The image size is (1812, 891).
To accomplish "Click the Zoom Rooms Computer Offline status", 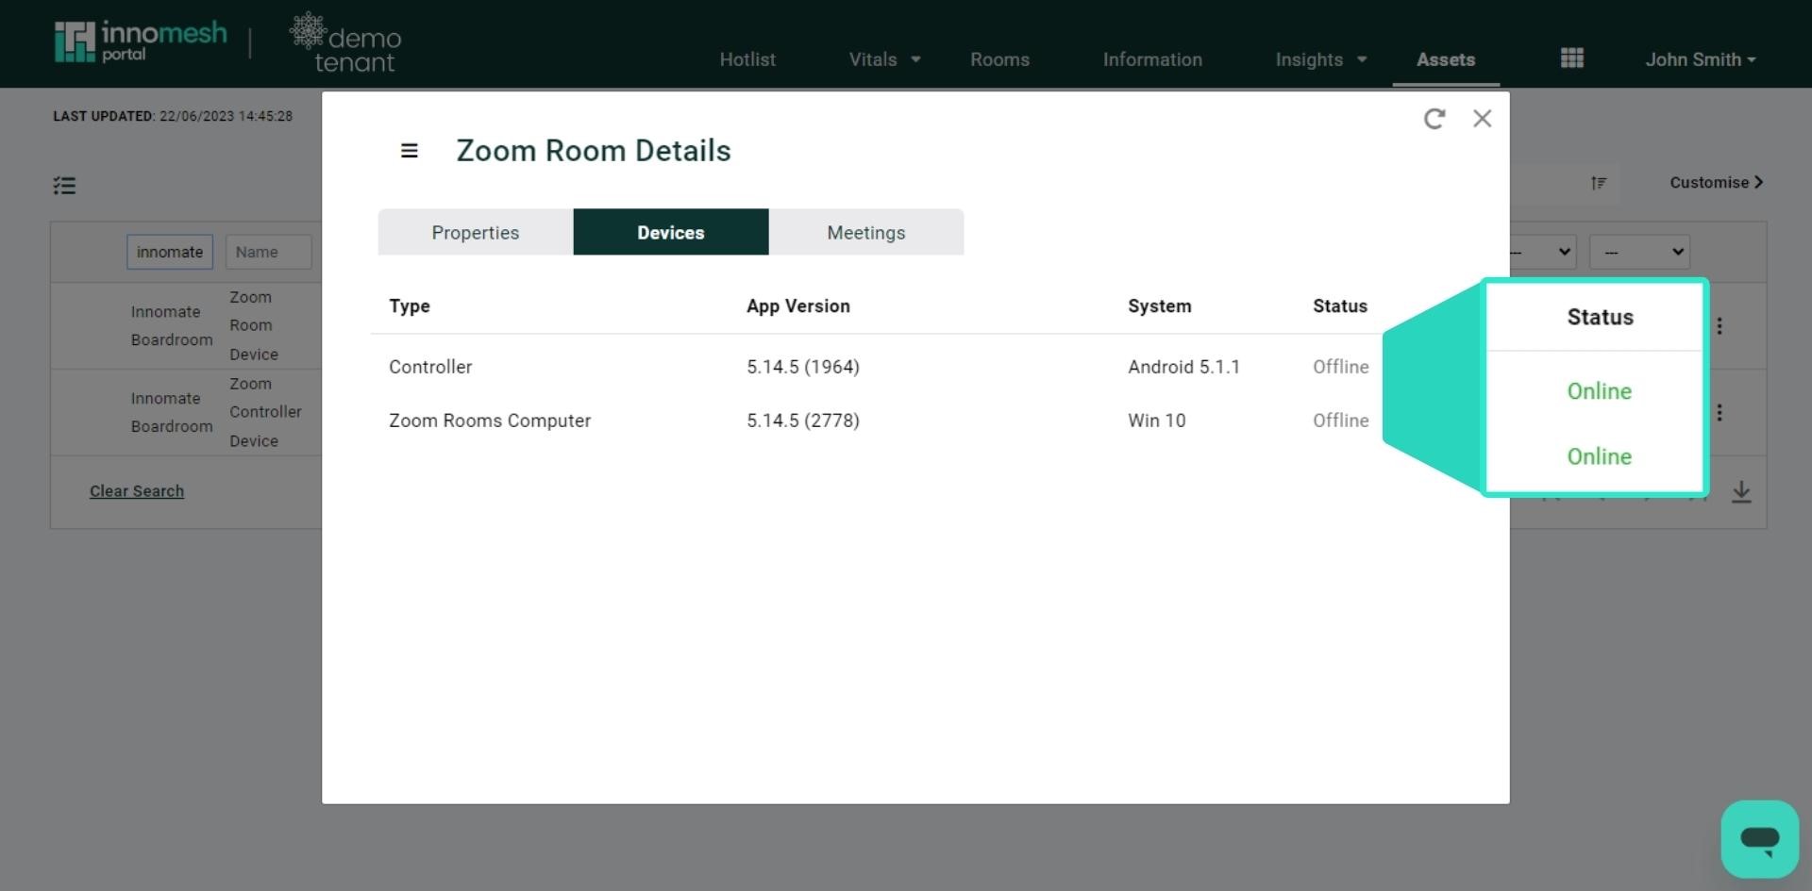I will 1341,421.
